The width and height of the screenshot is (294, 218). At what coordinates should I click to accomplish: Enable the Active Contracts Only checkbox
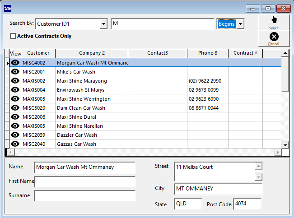[x=13, y=36]
